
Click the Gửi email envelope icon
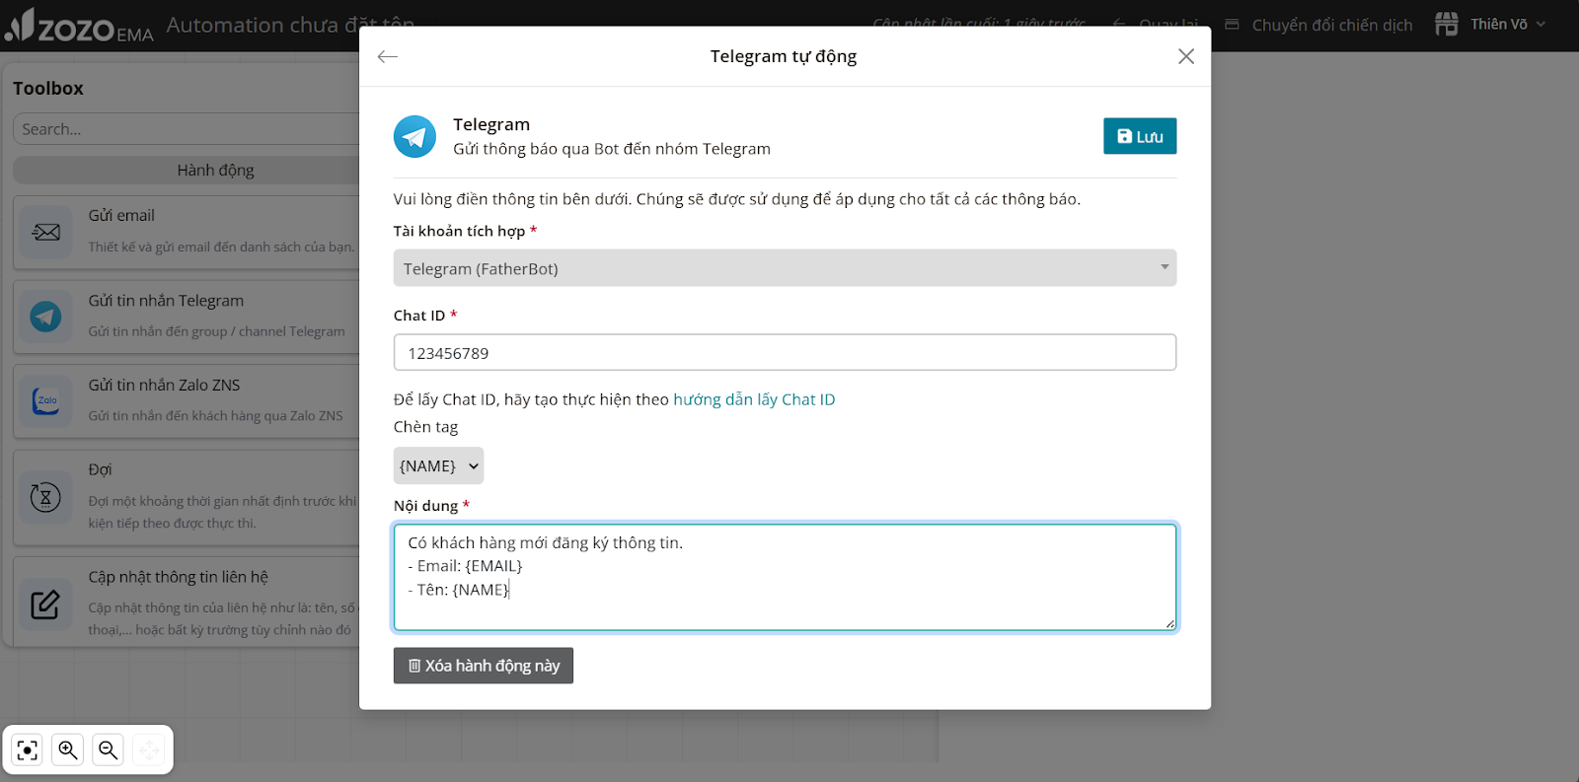pos(45,233)
